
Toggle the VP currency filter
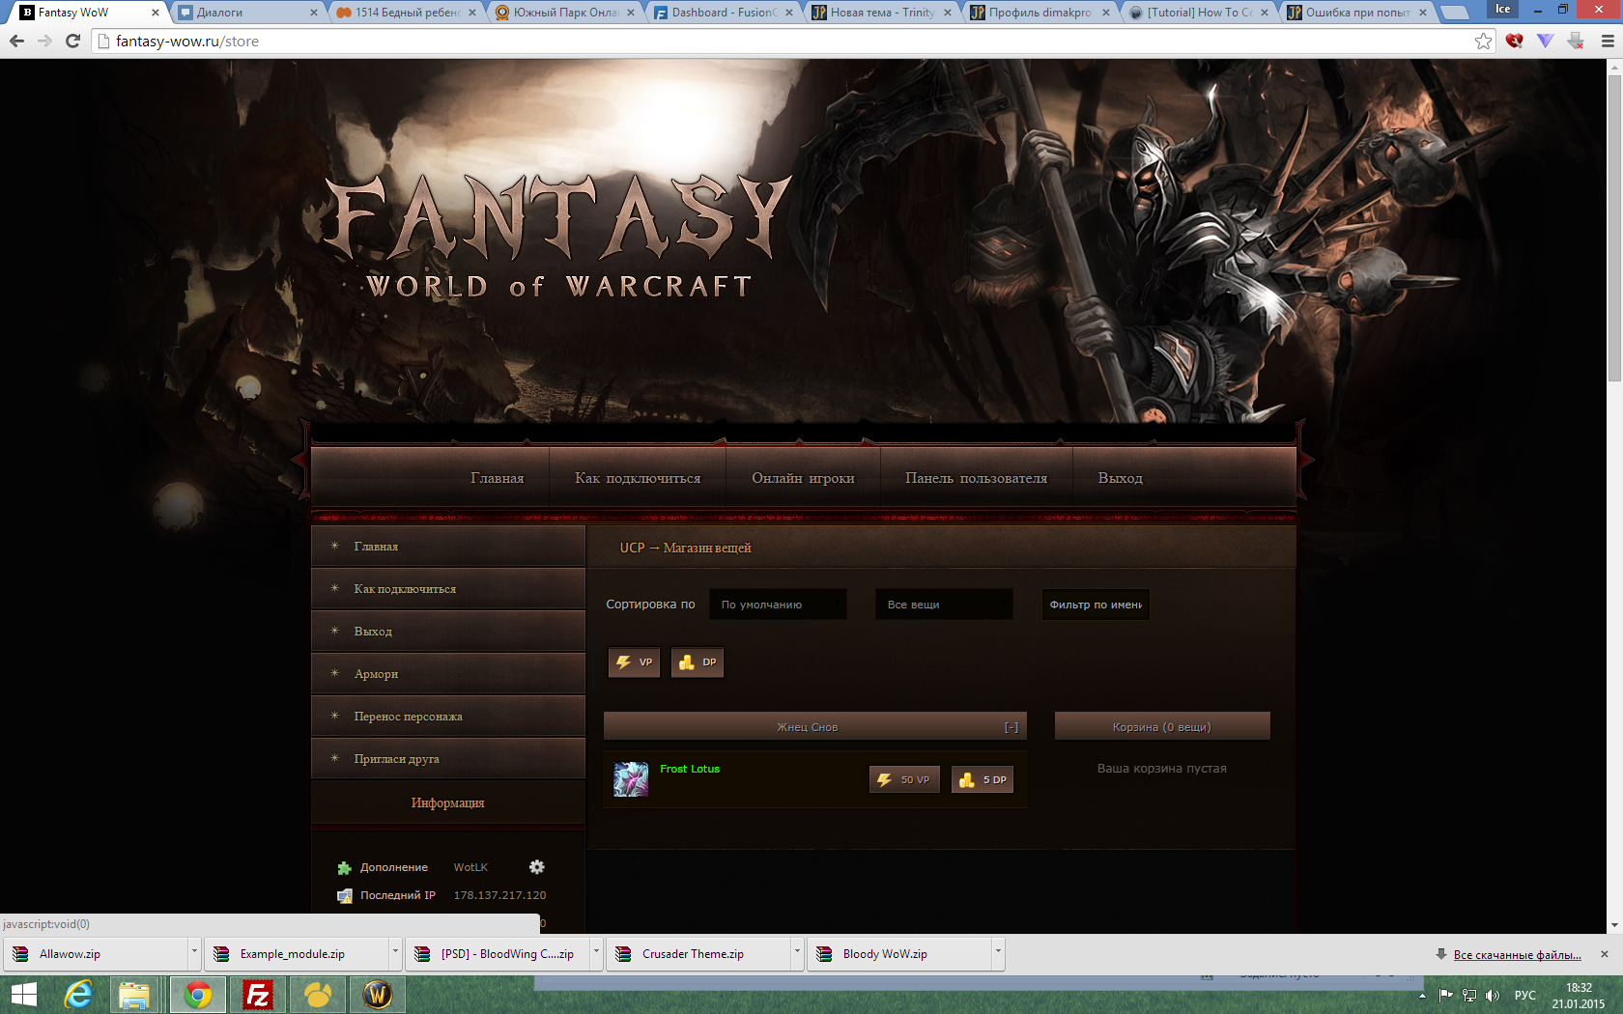click(x=635, y=662)
